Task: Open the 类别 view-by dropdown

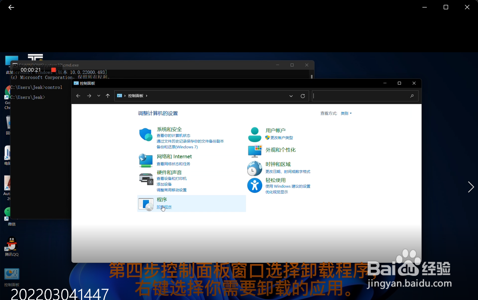Action: pos(345,113)
